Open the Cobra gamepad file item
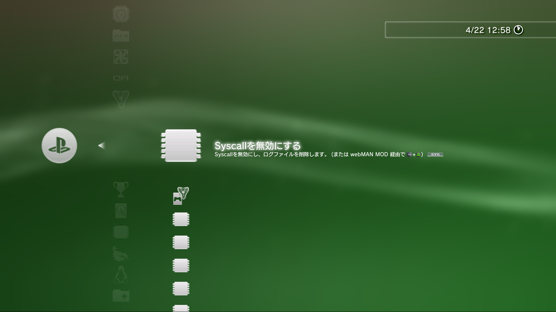 pos(181,196)
